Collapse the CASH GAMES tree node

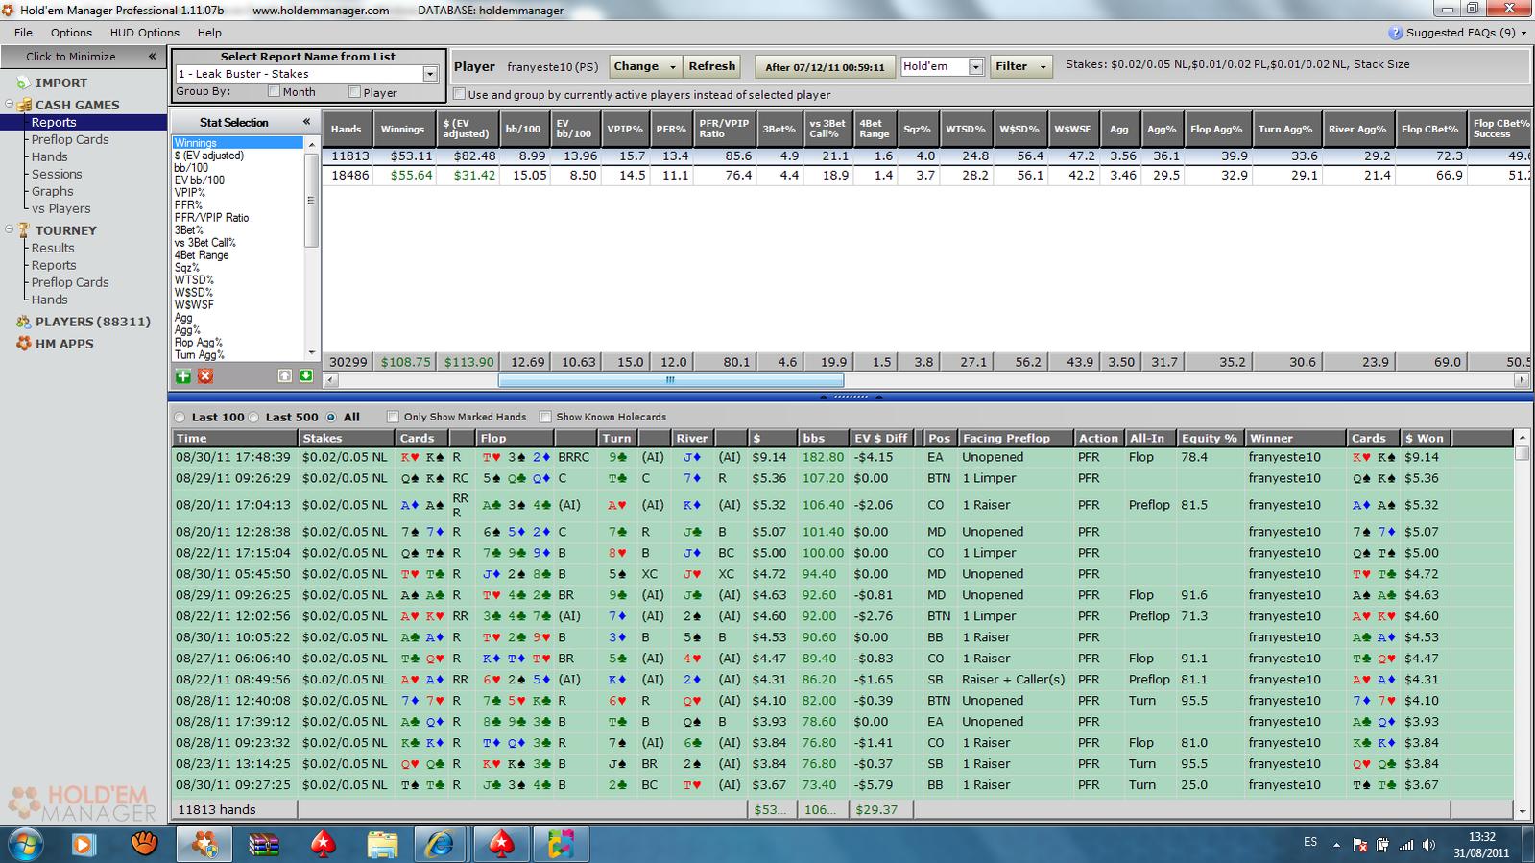pyautogui.click(x=10, y=105)
